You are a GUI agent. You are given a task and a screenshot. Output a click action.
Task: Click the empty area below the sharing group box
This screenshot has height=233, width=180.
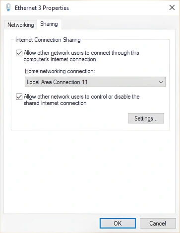[89, 171]
